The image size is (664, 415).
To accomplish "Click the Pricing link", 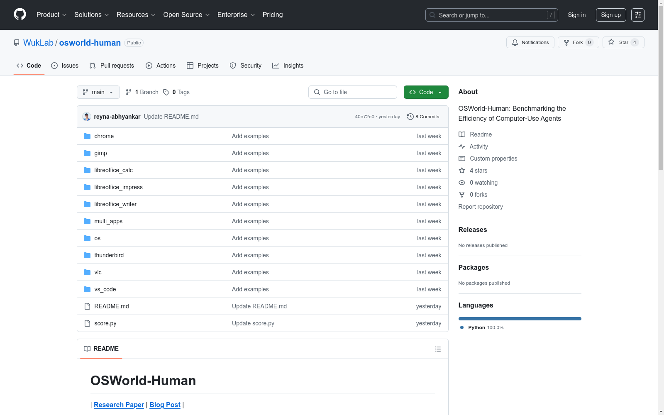I will 273,15.
